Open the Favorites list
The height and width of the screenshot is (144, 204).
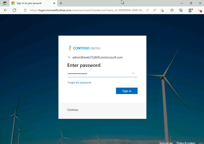click(172, 10)
